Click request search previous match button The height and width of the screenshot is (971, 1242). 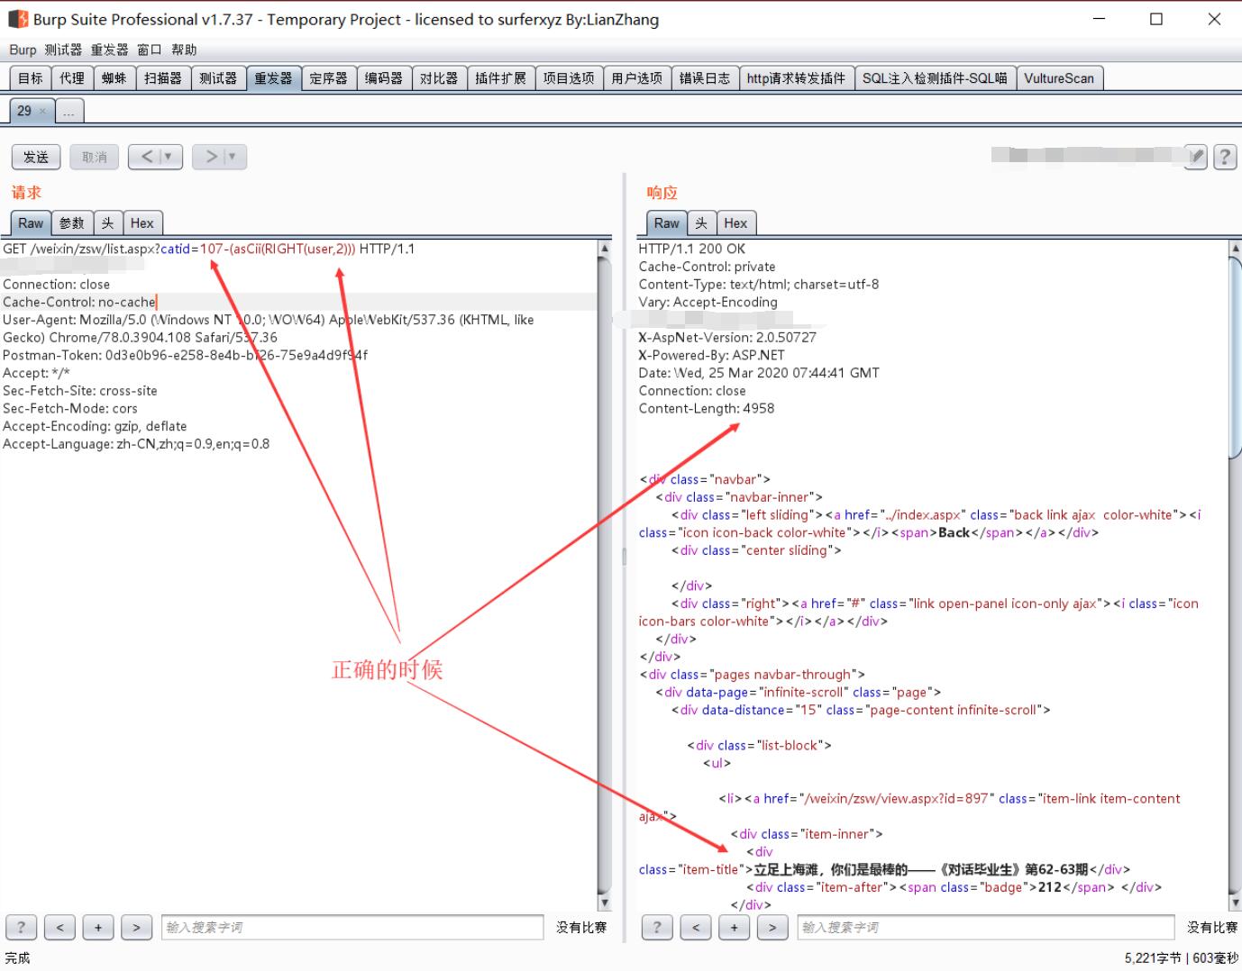(x=60, y=927)
